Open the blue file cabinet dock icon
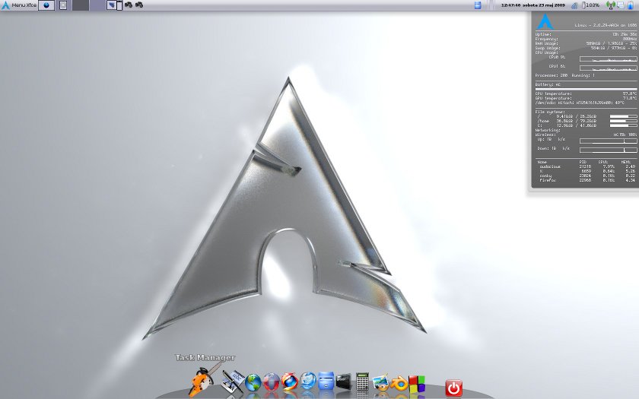The width and height of the screenshot is (639, 399). tap(326, 381)
